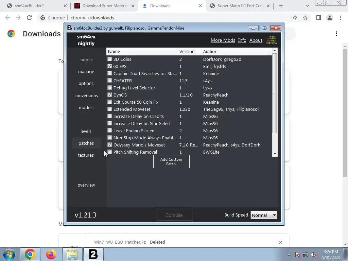Open Chrome tab search chevron

(307, 6)
